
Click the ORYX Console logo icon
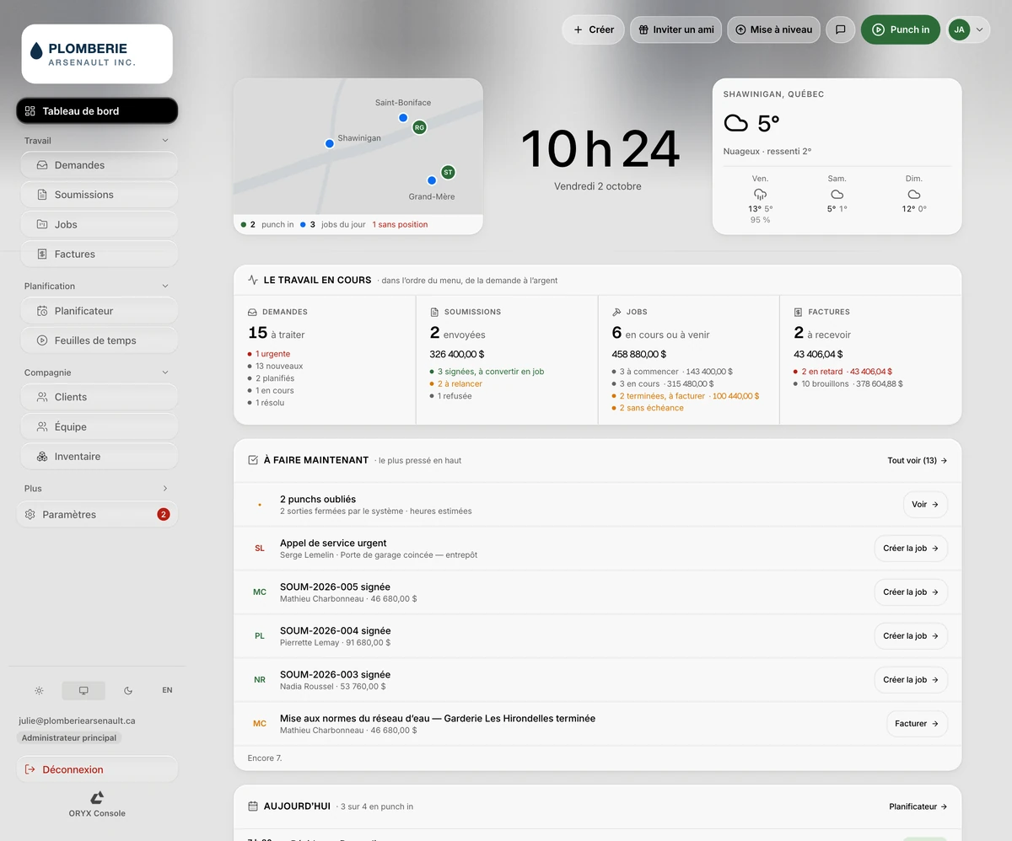pyautogui.click(x=97, y=797)
